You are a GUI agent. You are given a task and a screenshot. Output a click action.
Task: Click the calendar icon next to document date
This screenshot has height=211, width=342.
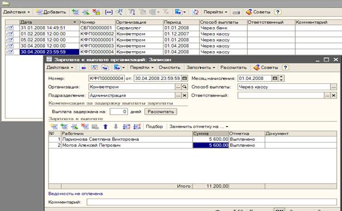click(x=185, y=78)
